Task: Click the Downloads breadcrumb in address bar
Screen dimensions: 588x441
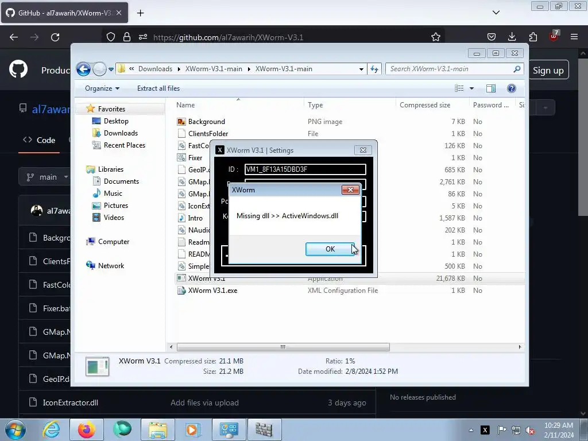Action: [155, 69]
